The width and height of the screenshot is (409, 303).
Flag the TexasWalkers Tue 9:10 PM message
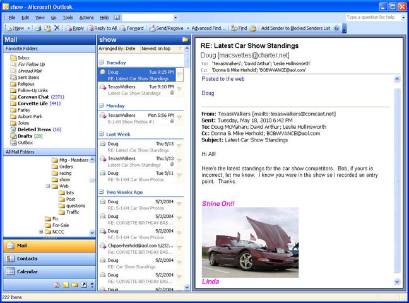click(179, 90)
